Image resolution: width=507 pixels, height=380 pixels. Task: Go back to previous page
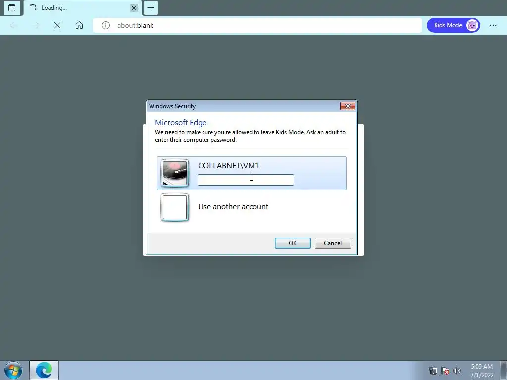[14, 25]
